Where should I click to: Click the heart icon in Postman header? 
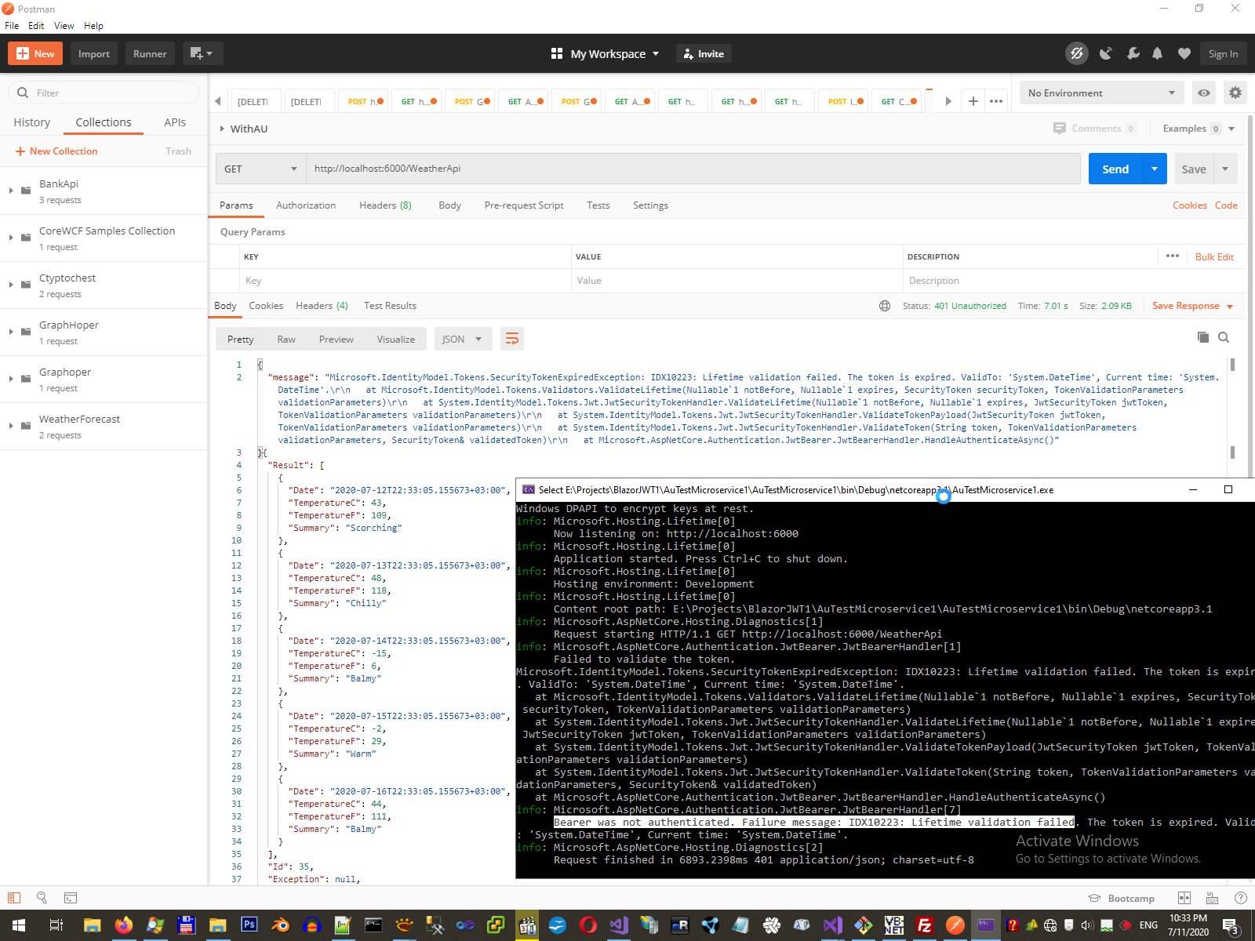[1184, 53]
